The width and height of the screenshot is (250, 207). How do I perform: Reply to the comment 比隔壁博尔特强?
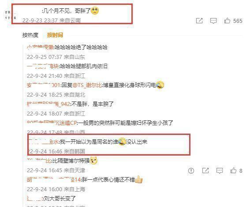point(220,171)
